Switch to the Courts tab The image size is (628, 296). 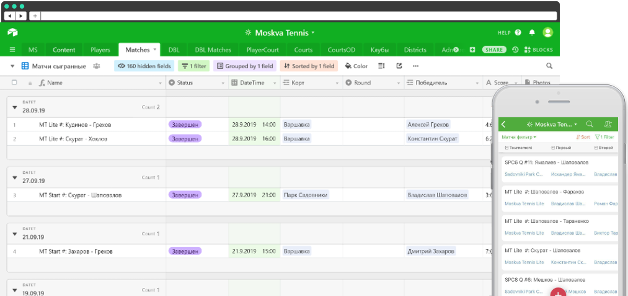[303, 50]
